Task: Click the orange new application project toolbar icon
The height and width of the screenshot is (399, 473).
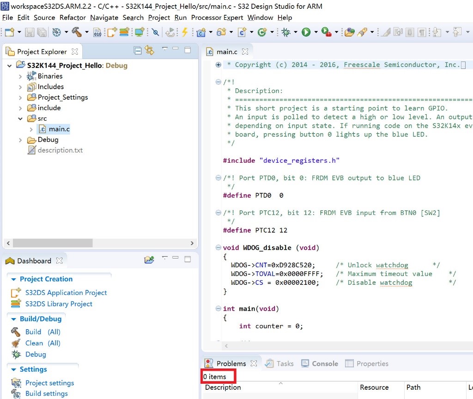Action: click(x=112, y=32)
